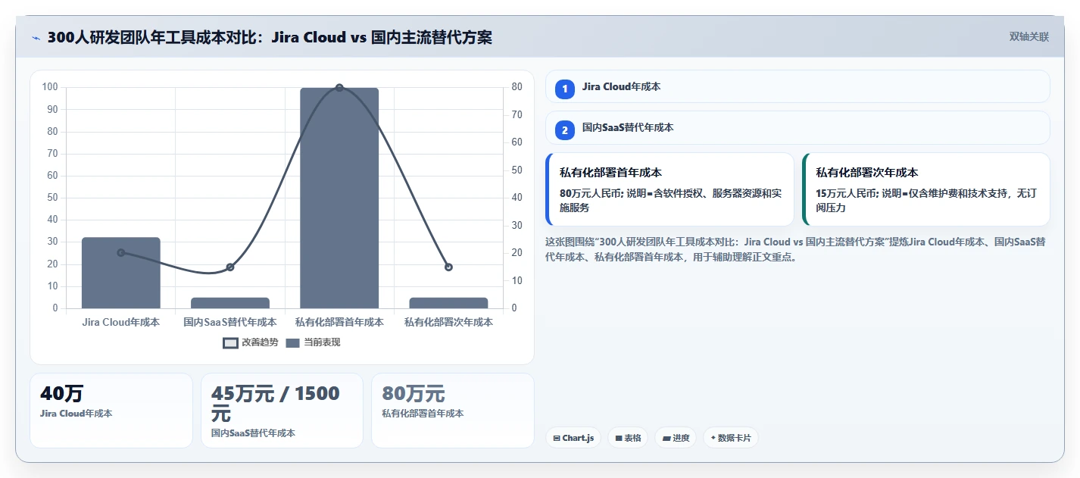Click the 私有化部署次年成本 x-axis label
Image resolution: width=1080 pixels, height=478 pixels.
(x=448, y=322)
